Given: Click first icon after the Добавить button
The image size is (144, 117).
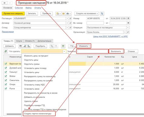Looking at the screenshot, I should (x=20, y=46).
